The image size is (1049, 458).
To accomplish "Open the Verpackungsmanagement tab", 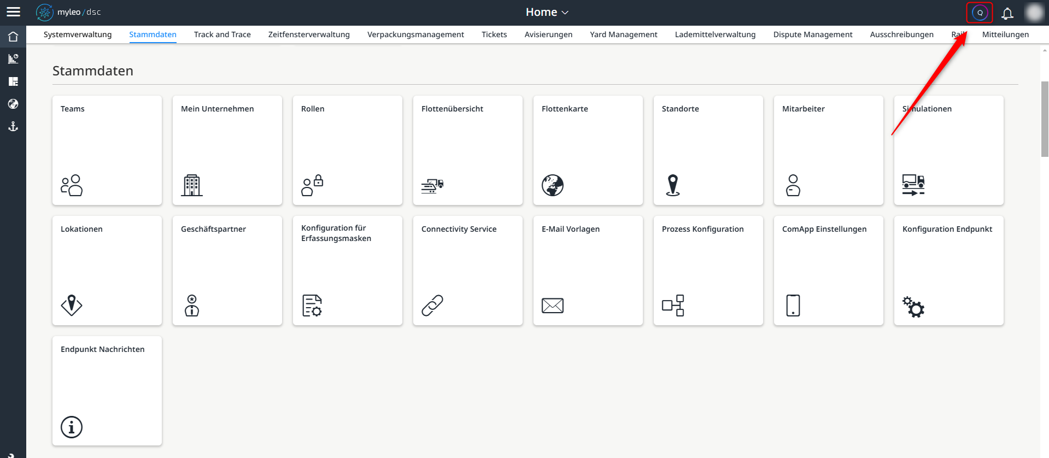I will coord(415,34).
